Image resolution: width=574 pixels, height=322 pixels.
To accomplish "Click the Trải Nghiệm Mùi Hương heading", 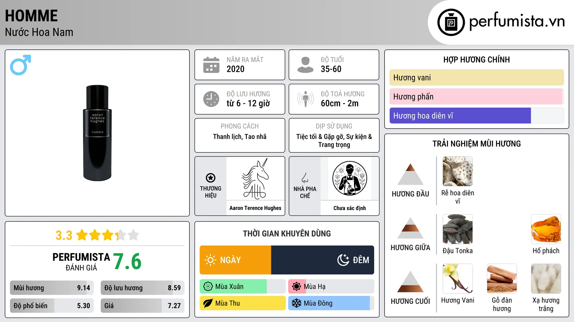I will (476, 144).
